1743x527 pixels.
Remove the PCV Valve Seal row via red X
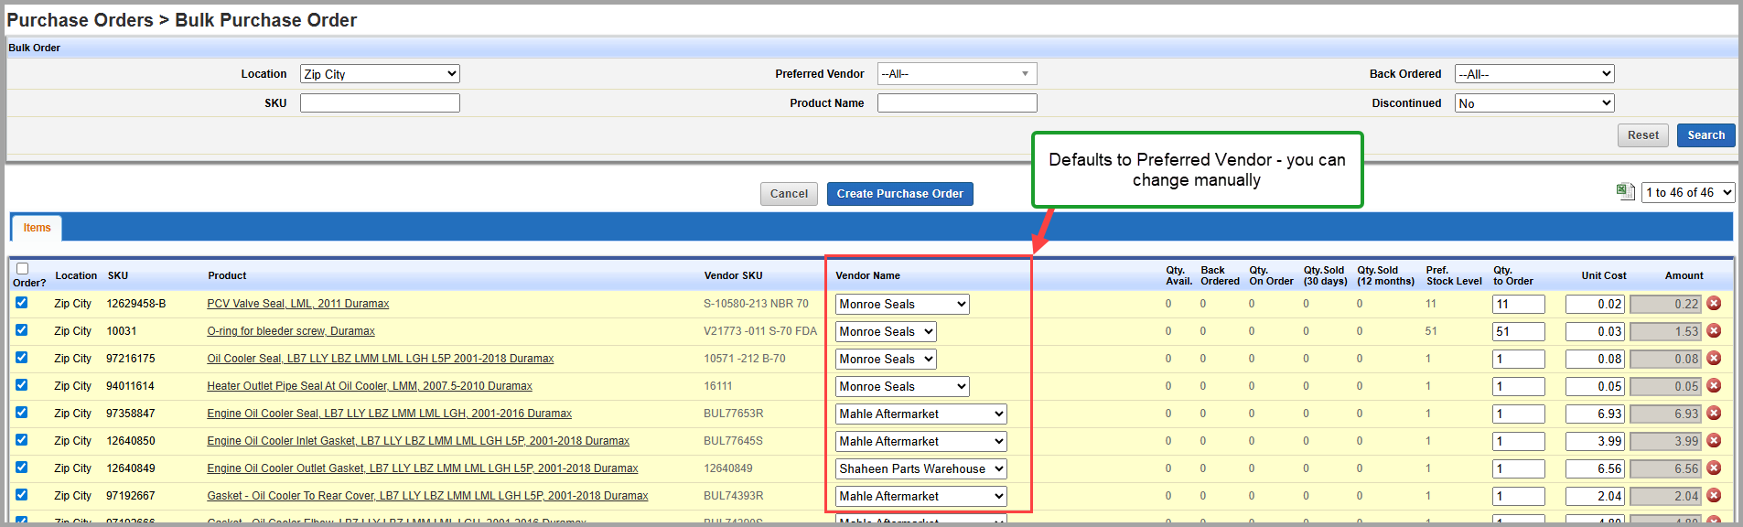pos(1714,304)
